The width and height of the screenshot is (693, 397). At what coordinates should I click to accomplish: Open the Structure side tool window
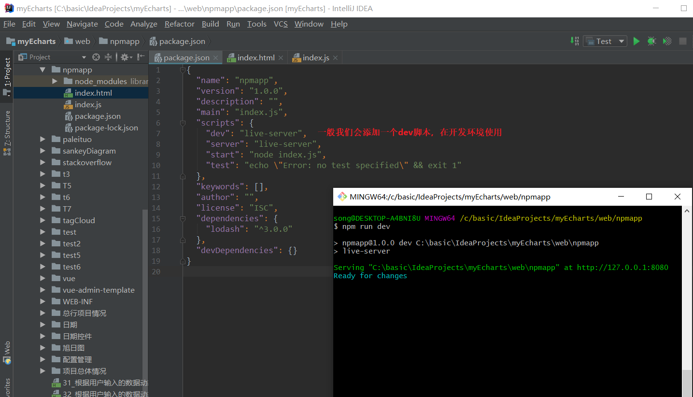7,132
